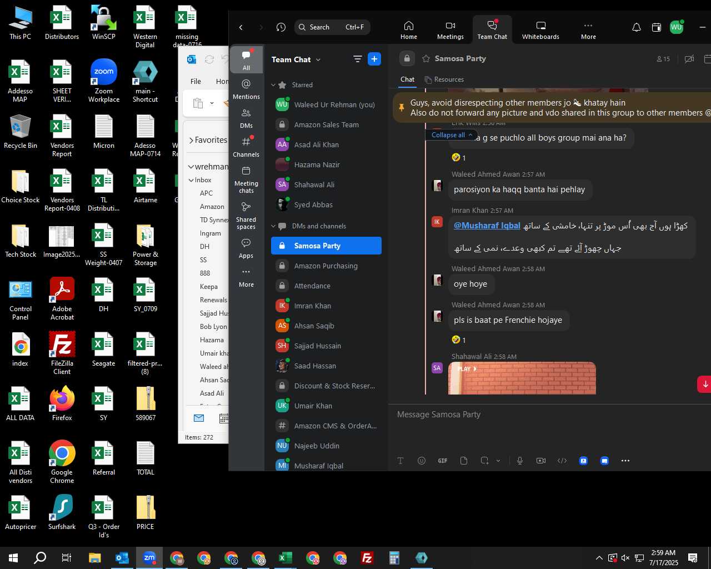The image size is (711, 569).
Task: Insert a code snippet
Action: [x=562, y=461]
